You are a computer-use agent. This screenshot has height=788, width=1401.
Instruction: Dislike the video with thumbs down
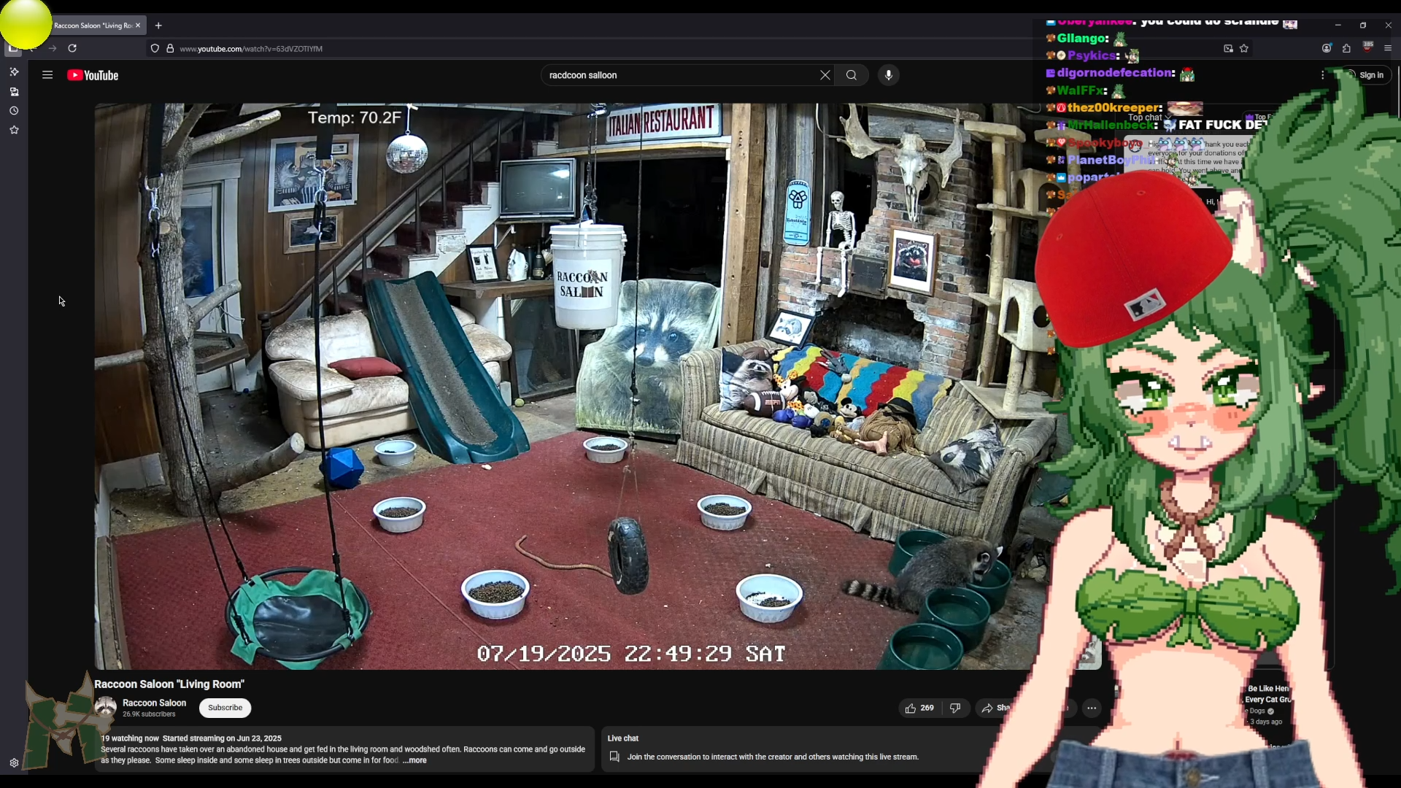coord(955,708)
